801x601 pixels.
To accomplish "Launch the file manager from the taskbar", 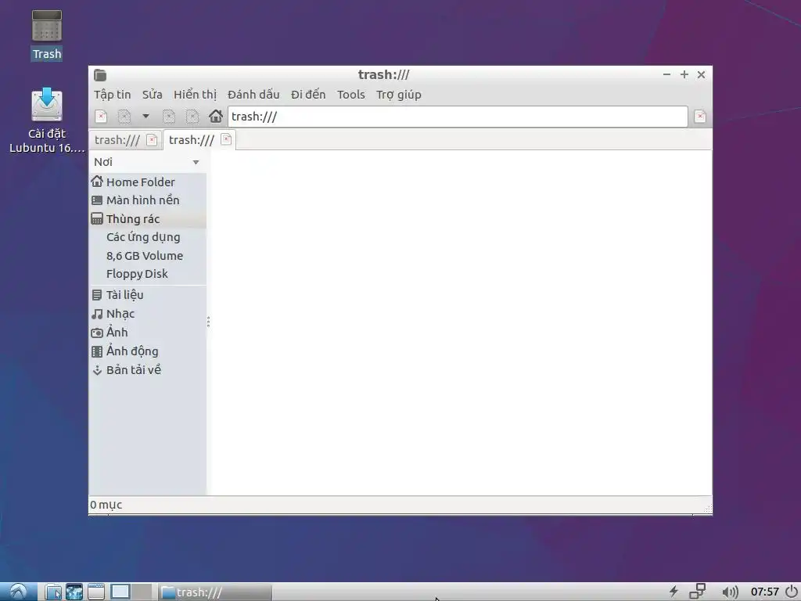I will pos(53,592).
